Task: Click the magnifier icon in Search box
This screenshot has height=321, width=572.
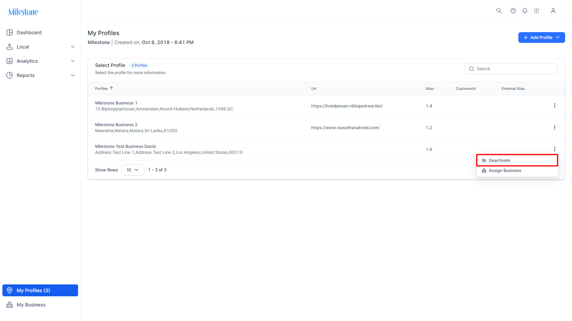Action: click(472, 69)
